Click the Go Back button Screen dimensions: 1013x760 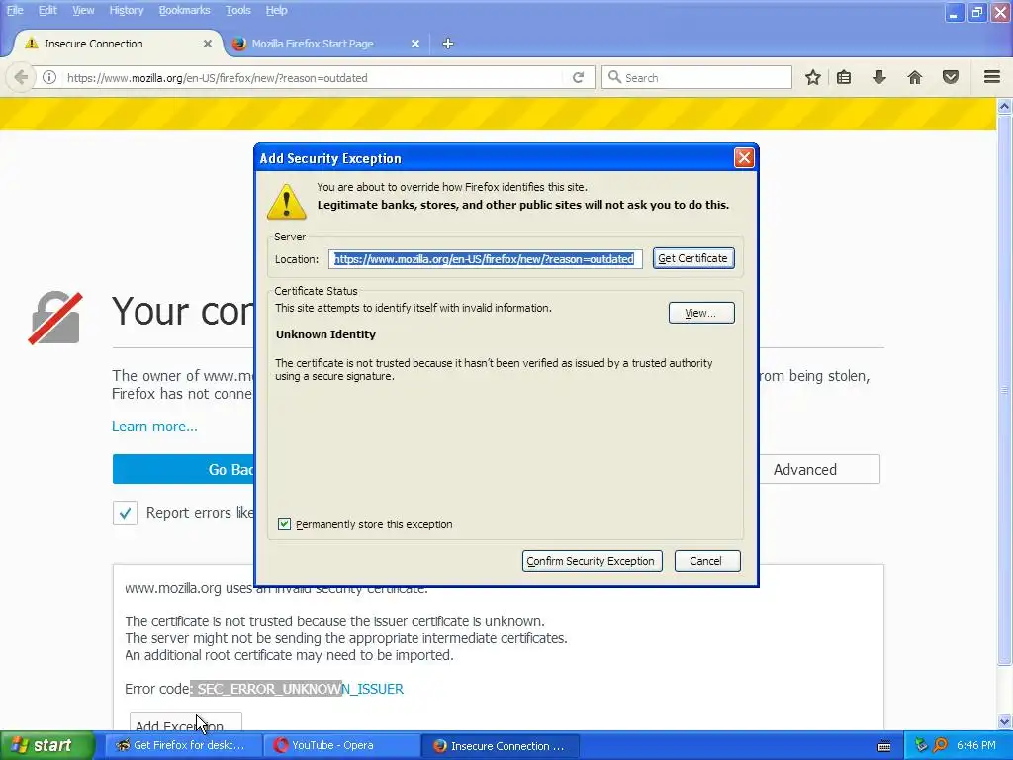pos(184,470)
